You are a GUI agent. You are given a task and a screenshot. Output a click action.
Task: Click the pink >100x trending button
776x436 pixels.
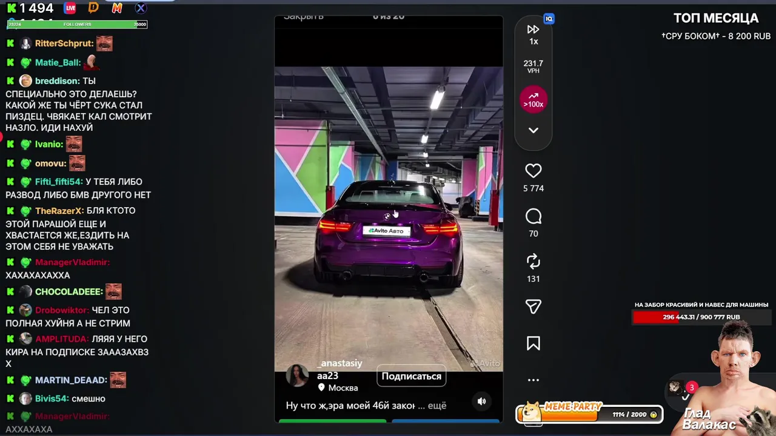[533, 100]
